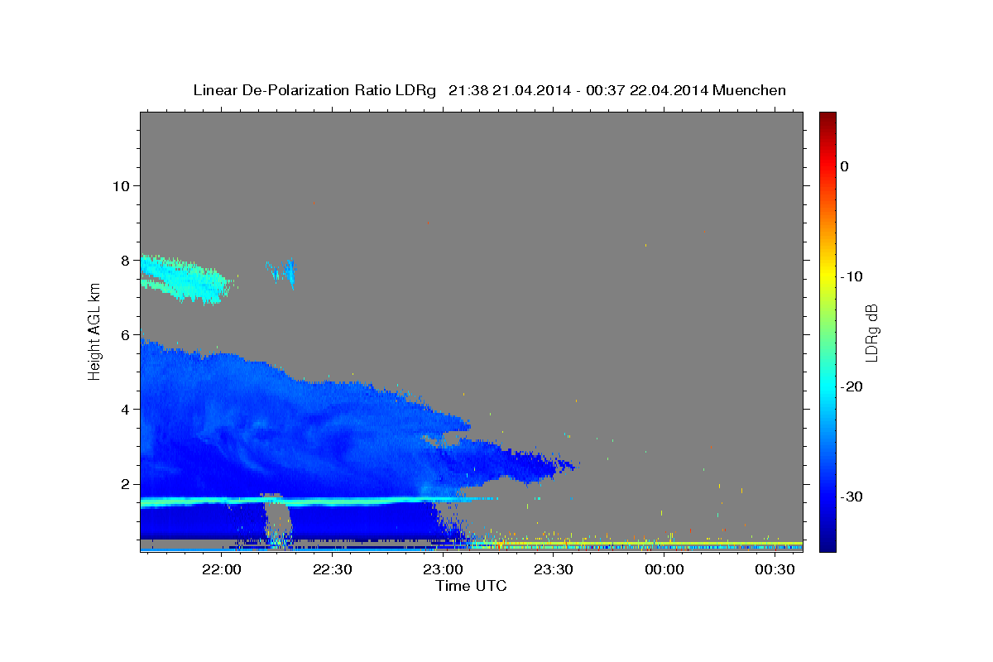Click the height axis value 6
Viewport: 993px width, 662px height.
pyautogui.click(x=124, y=334)
